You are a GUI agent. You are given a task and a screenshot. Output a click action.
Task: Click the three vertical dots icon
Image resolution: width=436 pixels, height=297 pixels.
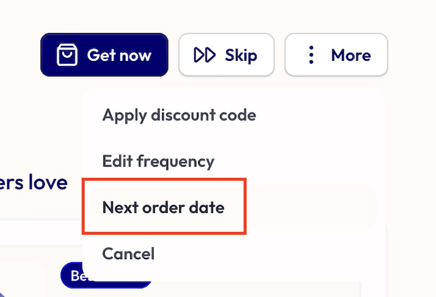pos(311,55)
